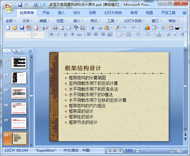
Task: Open the 审阅 ribbon tab
Action: click(134, 13)
